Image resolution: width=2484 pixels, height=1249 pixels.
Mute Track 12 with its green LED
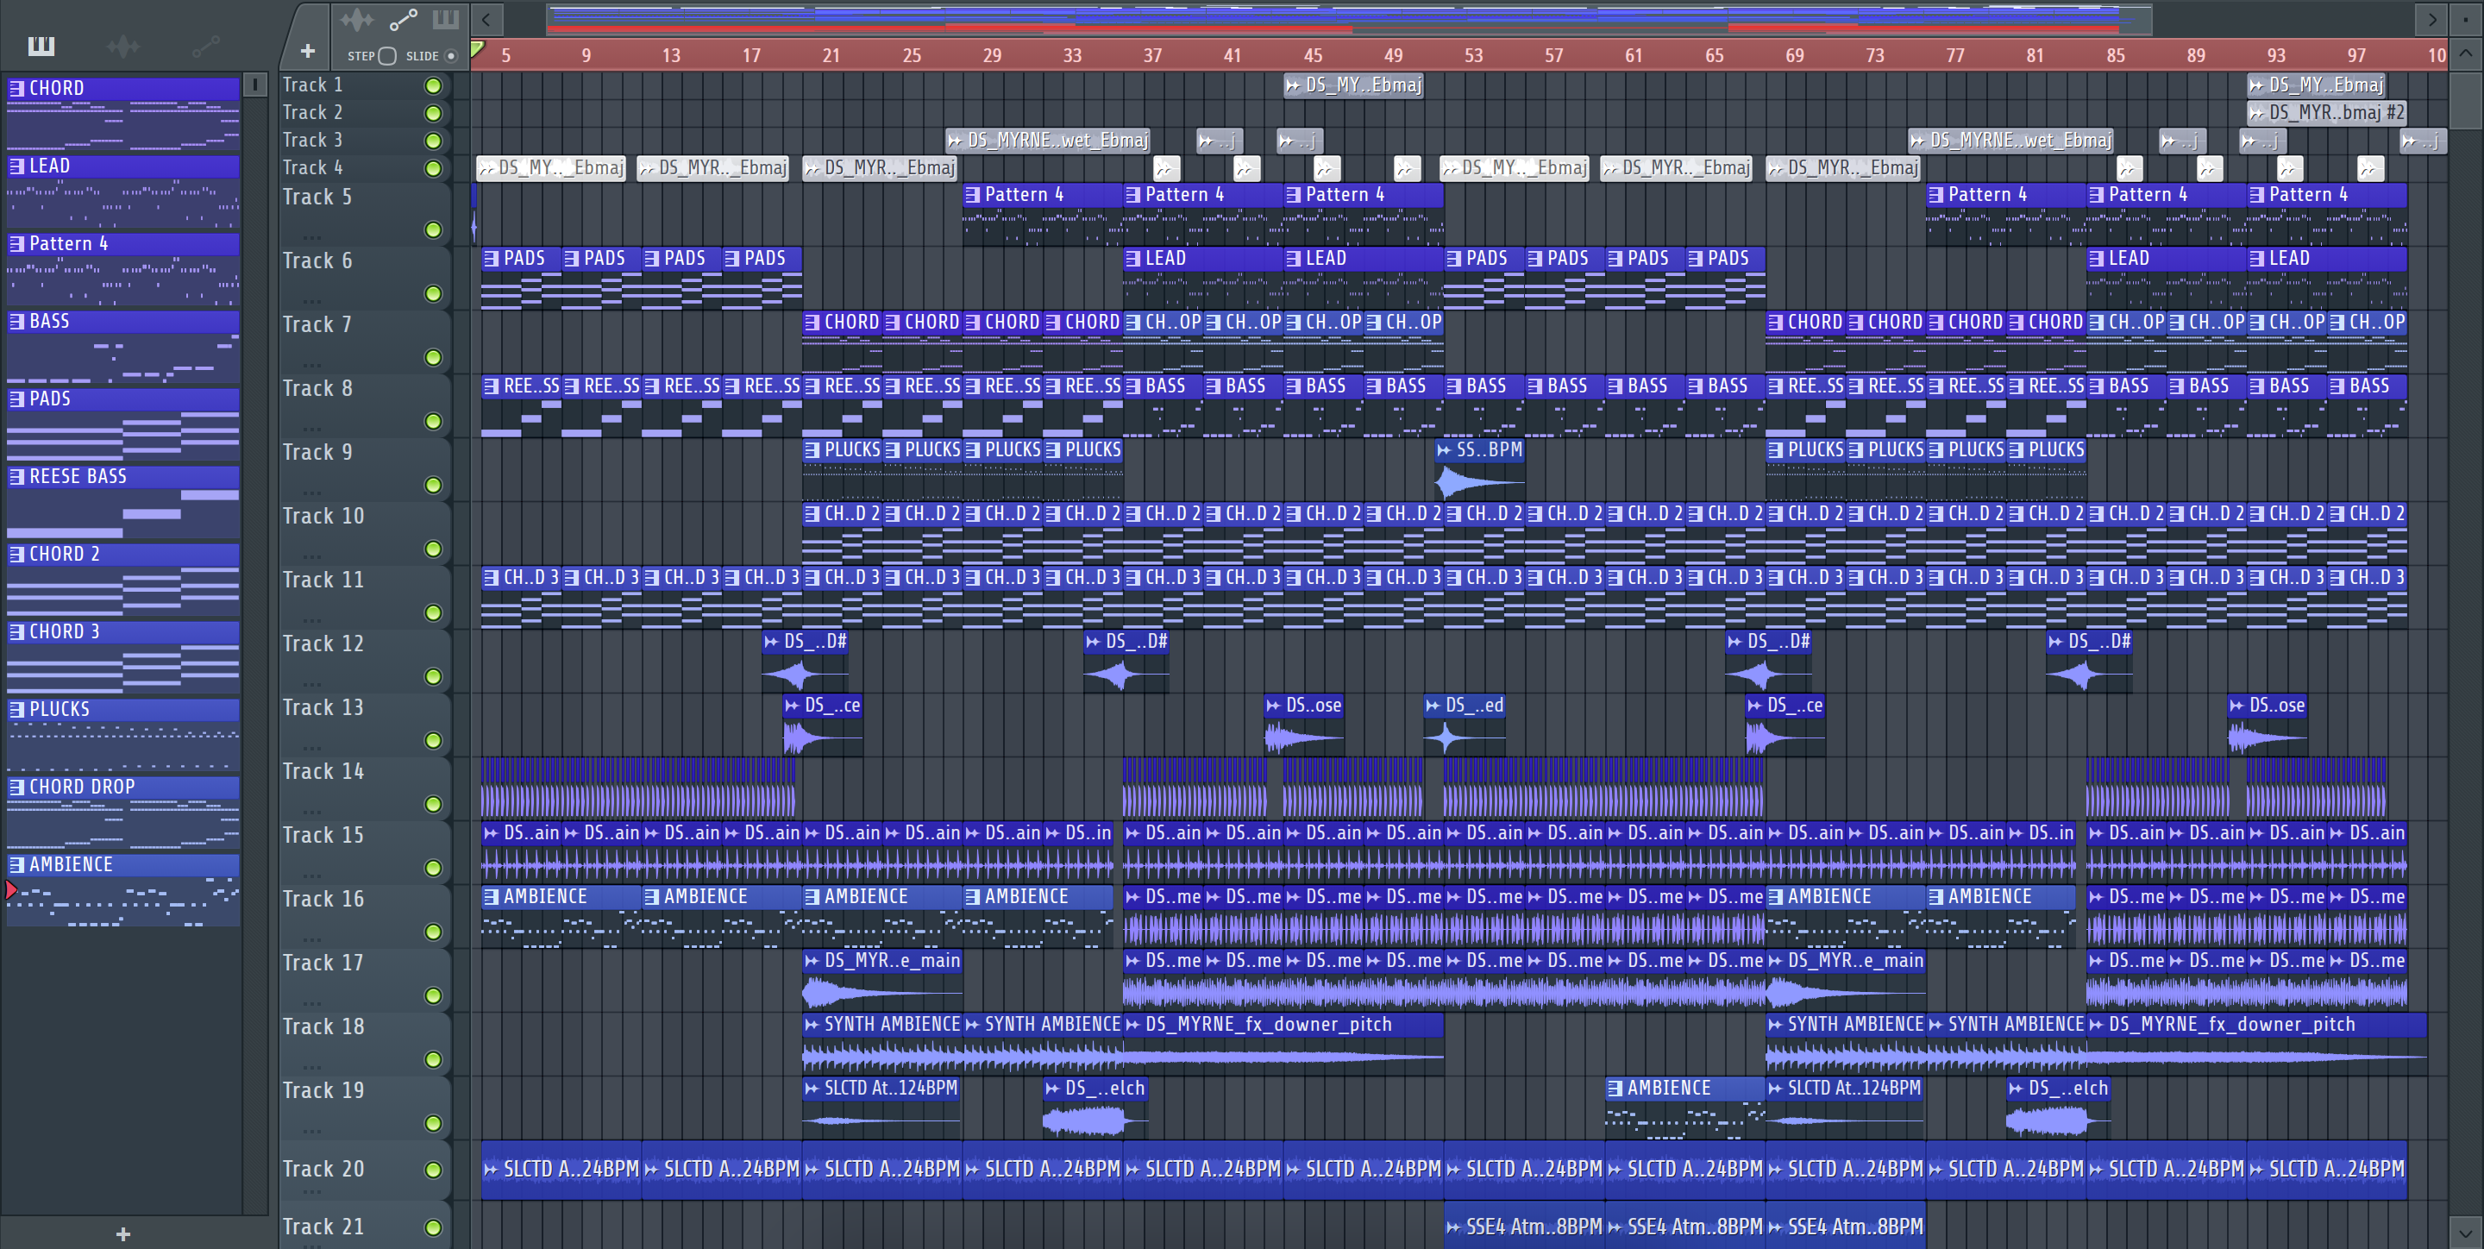click(x=433, y=677)
